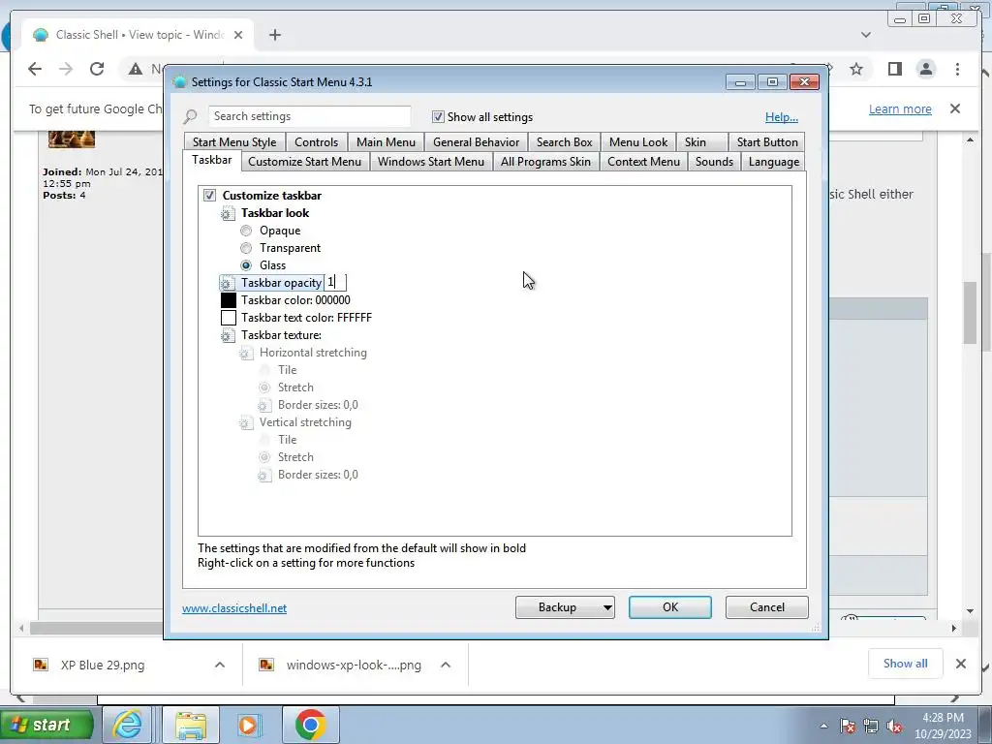The image size is (992, 744).
Task: Click the Taskbar texture gear icon
Action: [228, 336]
